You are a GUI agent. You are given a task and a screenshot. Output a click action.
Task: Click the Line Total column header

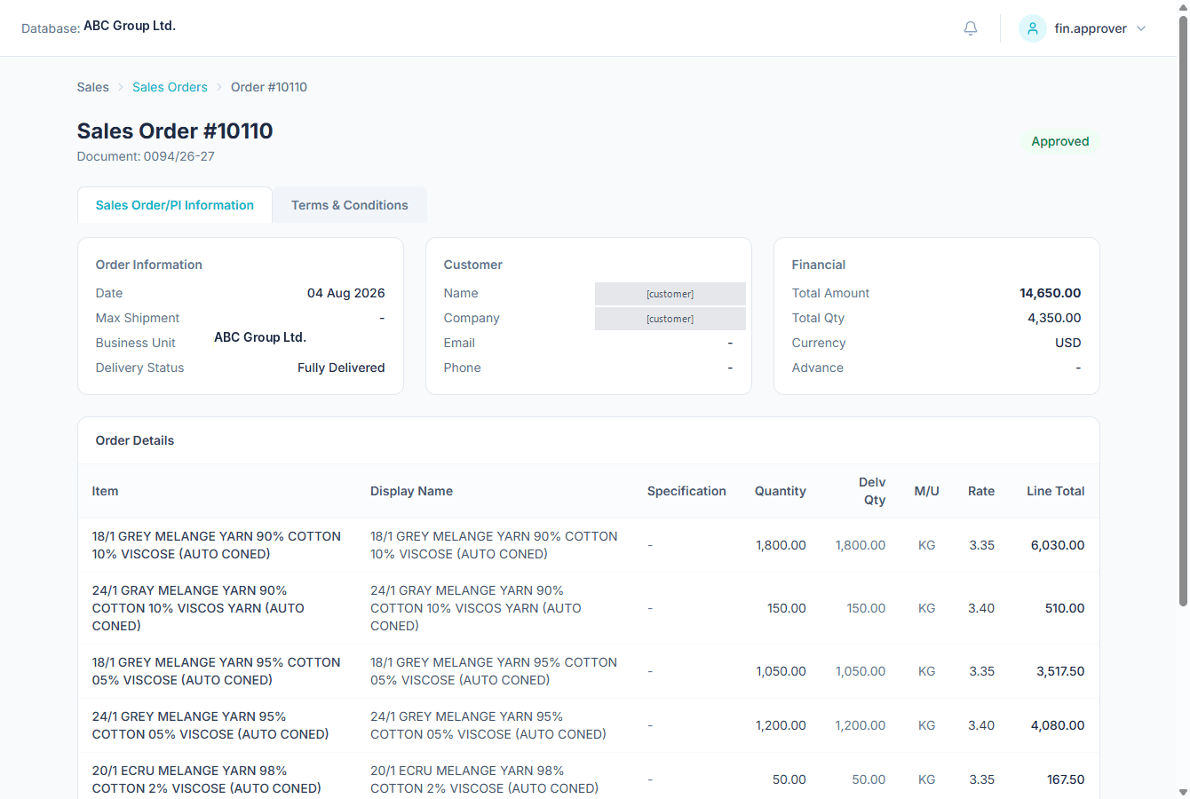coord(1056,491)
